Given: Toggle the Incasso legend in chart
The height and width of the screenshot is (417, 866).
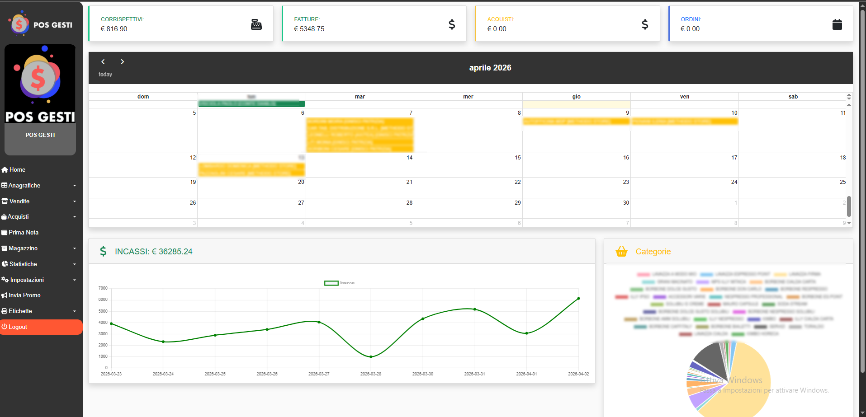Looking at the screenshot, I should (x=339, y=283).
